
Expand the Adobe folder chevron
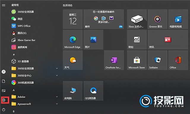tap(57, 97)
